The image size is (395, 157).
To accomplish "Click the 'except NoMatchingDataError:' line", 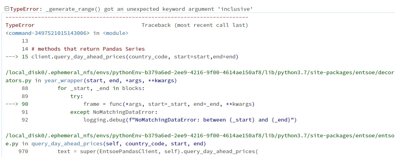I will click(114, 112).
